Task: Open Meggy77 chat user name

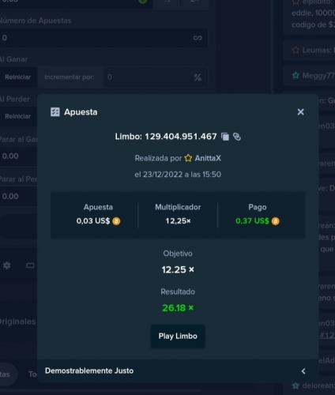Action: click(x=318, y=76)
